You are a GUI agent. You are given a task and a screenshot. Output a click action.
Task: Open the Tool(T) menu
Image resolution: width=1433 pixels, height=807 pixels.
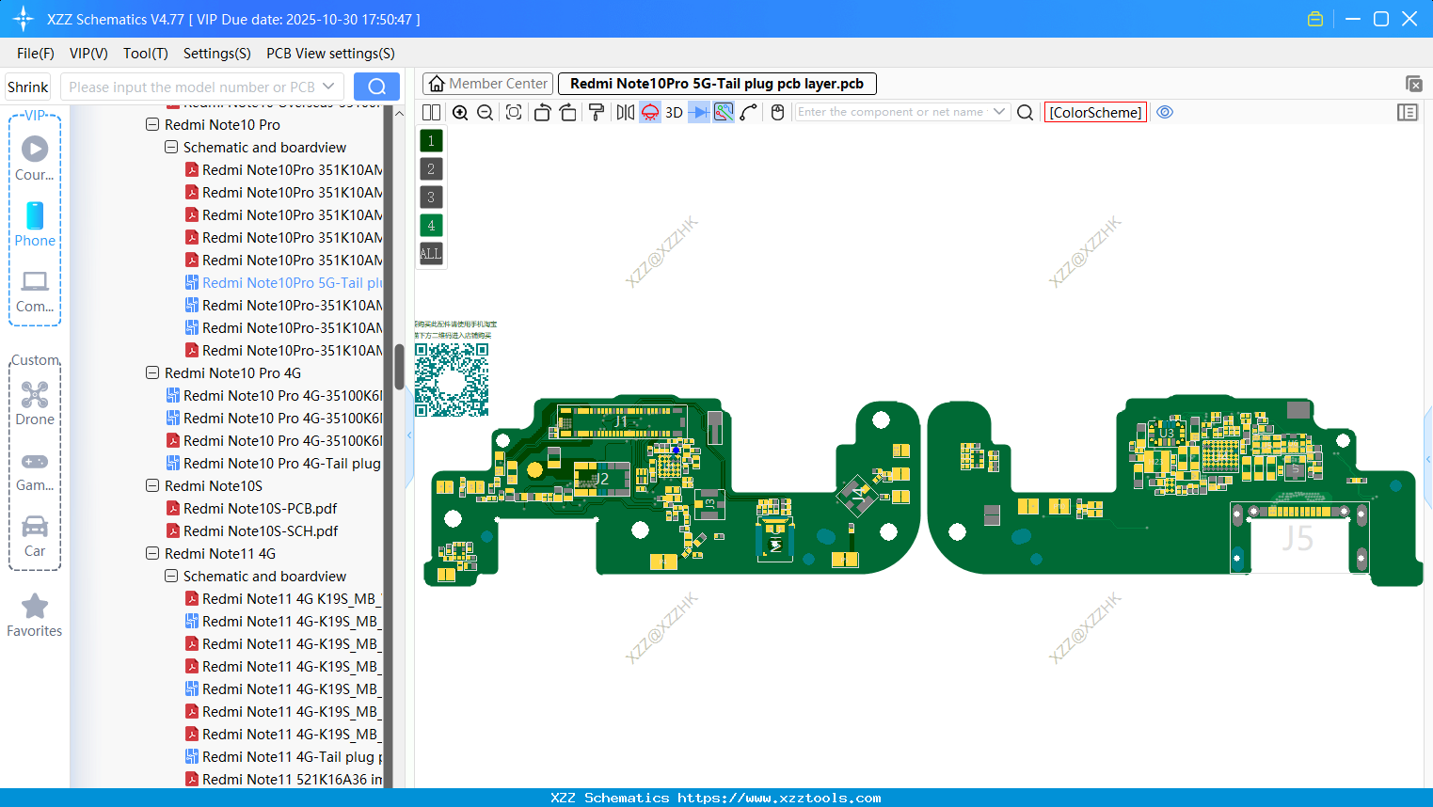145,54
